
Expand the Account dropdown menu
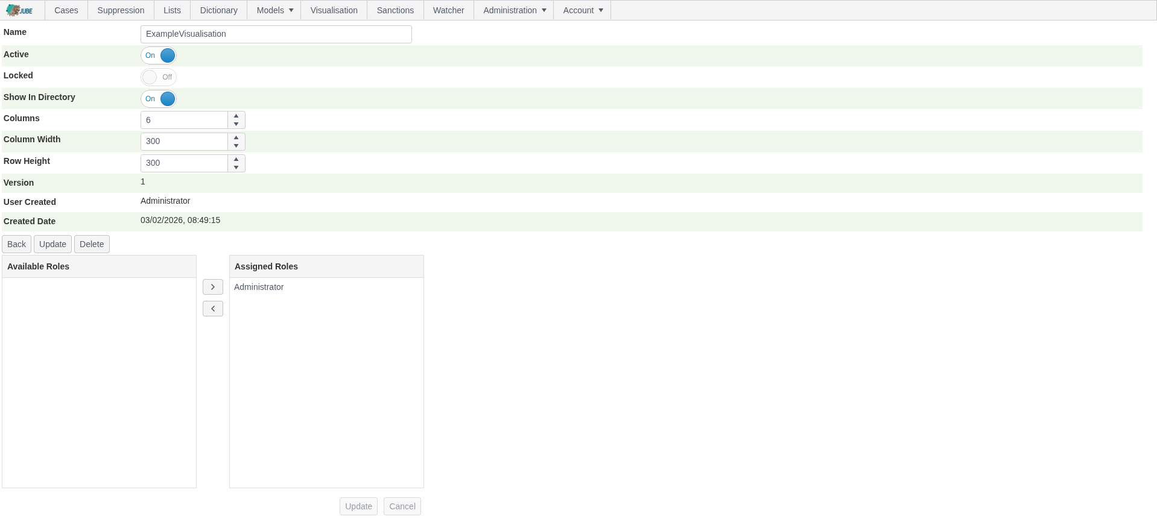pyautogui.click(x=583, y=10)
